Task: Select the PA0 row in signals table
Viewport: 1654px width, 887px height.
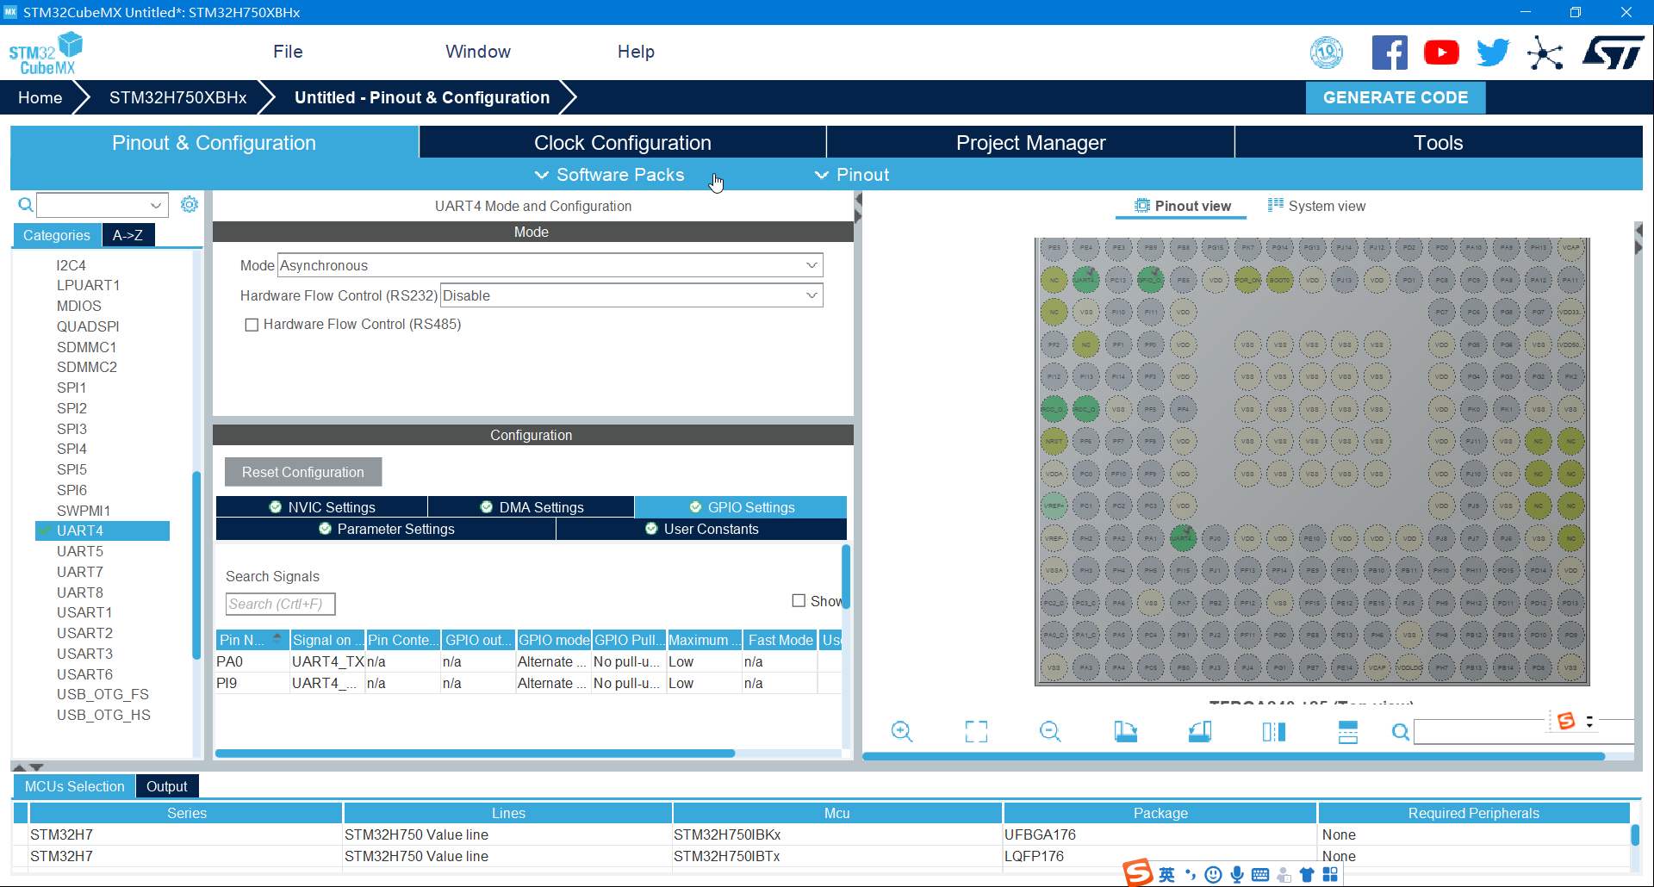Action: 528,661
